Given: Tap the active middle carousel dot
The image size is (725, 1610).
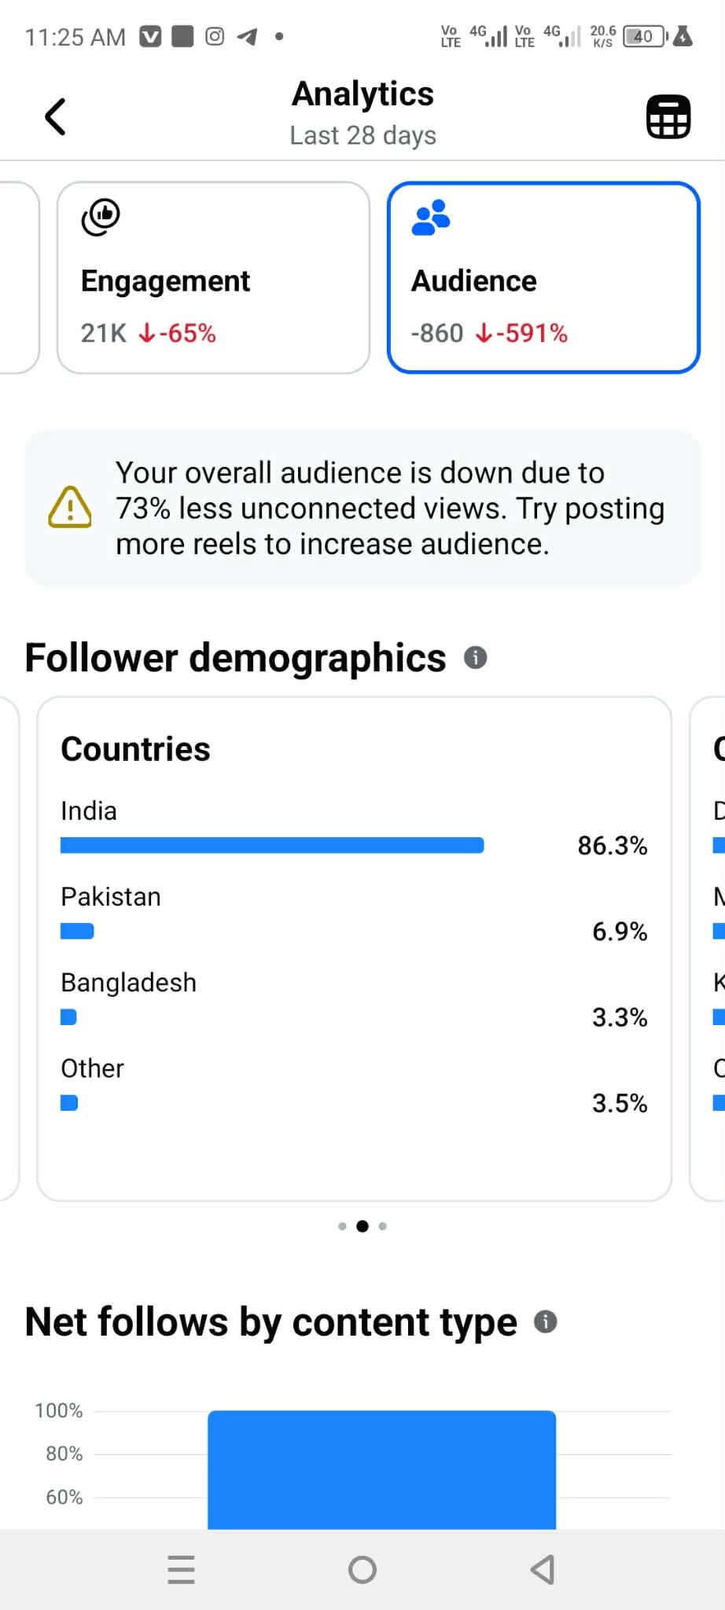Looking at the screenshot, I should [362, 1226].
